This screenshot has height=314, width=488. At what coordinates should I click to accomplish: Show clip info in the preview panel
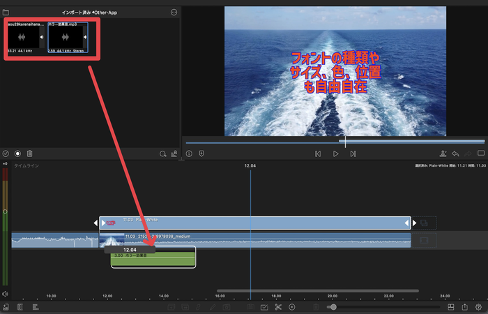189,154
